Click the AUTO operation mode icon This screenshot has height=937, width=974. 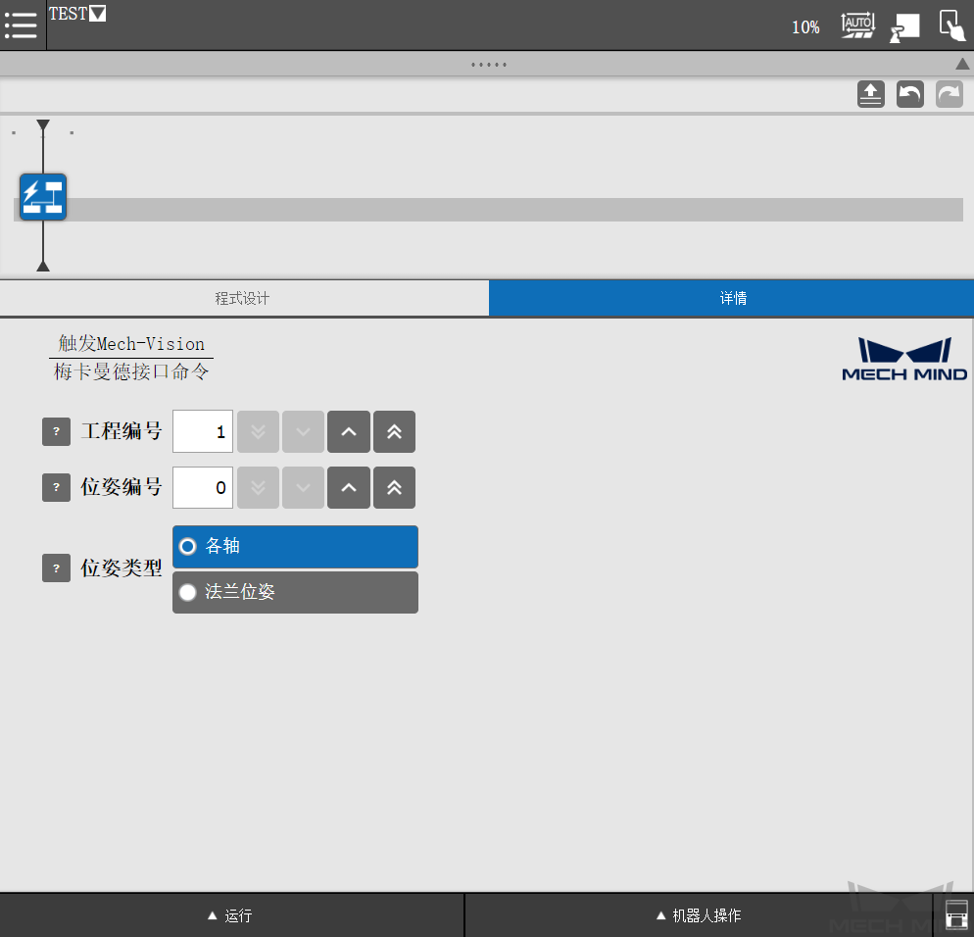(x=857, y=25)
